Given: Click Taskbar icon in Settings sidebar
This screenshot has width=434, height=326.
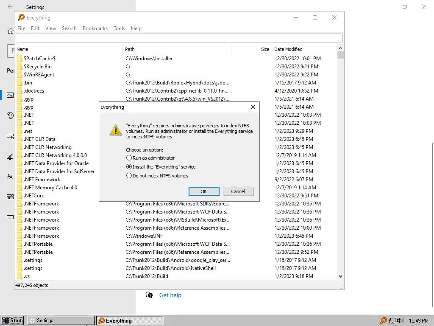Looking at the screenshot, I should point(10,217).
